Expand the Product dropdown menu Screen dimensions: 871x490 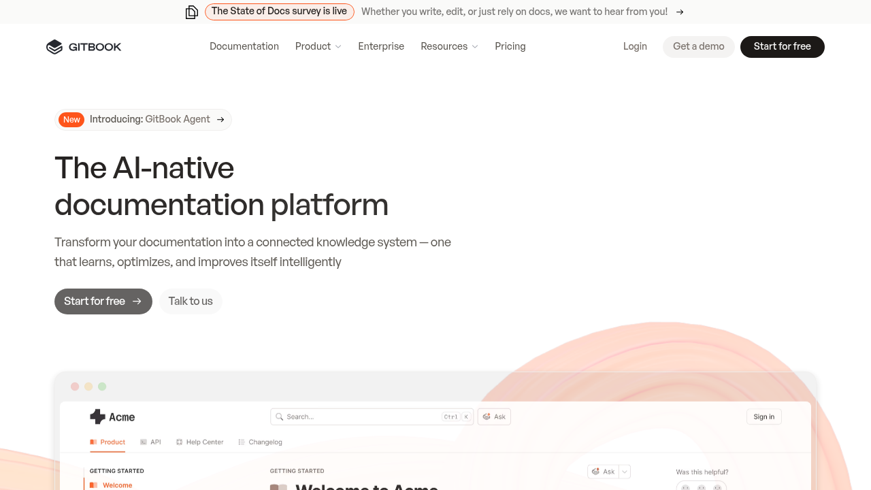(x=318, y=46)
